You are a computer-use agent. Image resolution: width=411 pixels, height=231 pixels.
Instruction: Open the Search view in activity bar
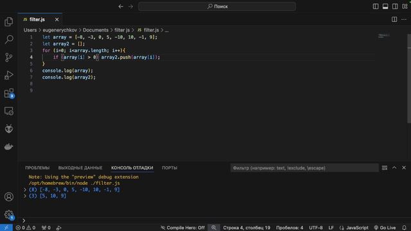coord(8,40)
